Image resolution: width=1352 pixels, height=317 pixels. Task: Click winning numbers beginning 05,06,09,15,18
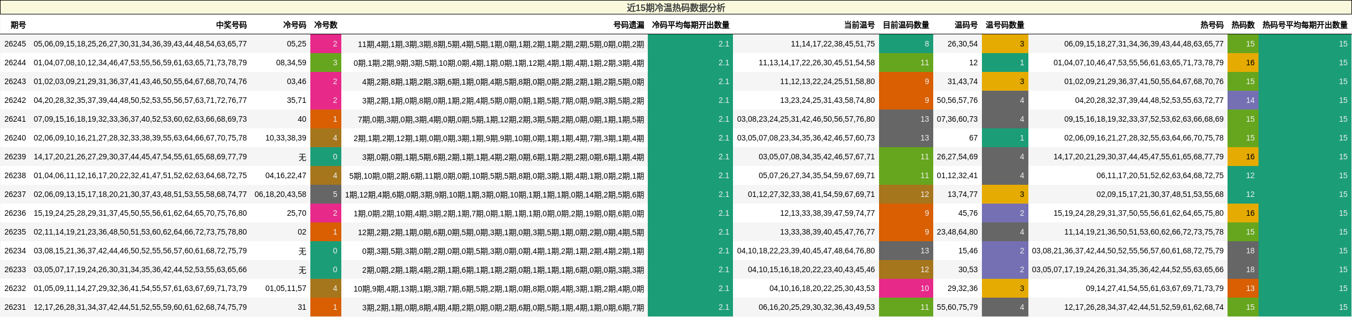click(141, 44)
